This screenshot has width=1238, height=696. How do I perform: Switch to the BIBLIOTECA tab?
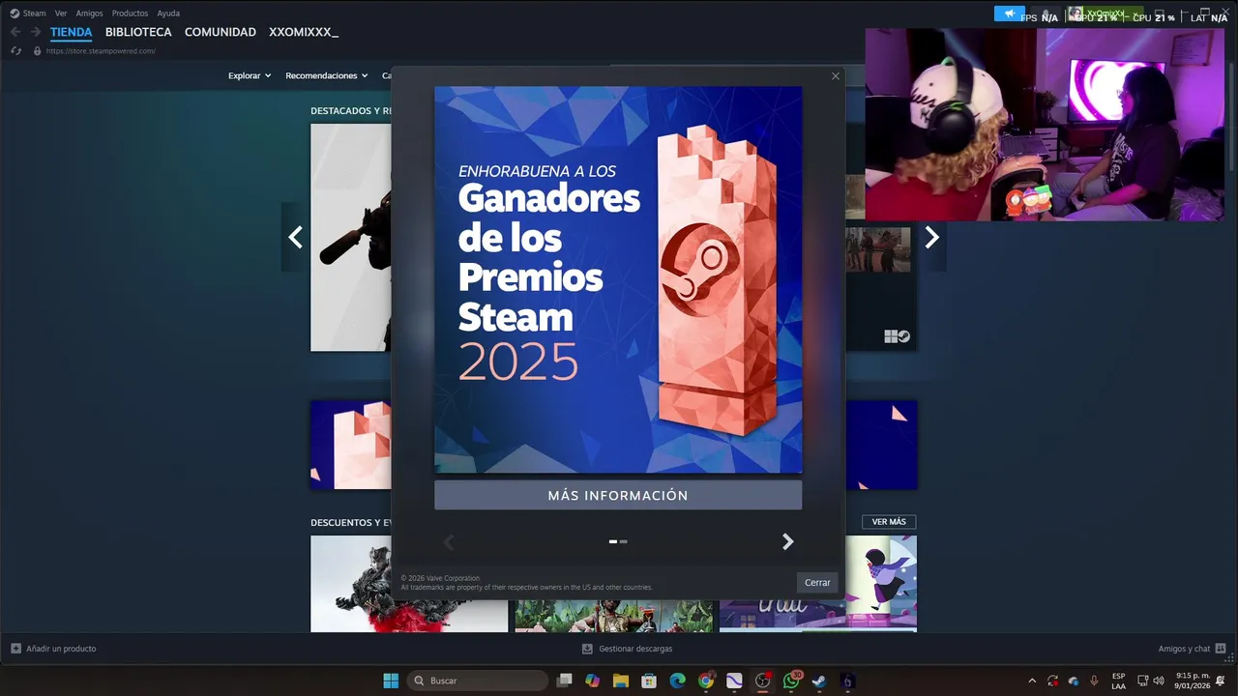click(138, 32)
